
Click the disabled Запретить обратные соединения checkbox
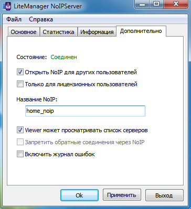pos(20,142)
